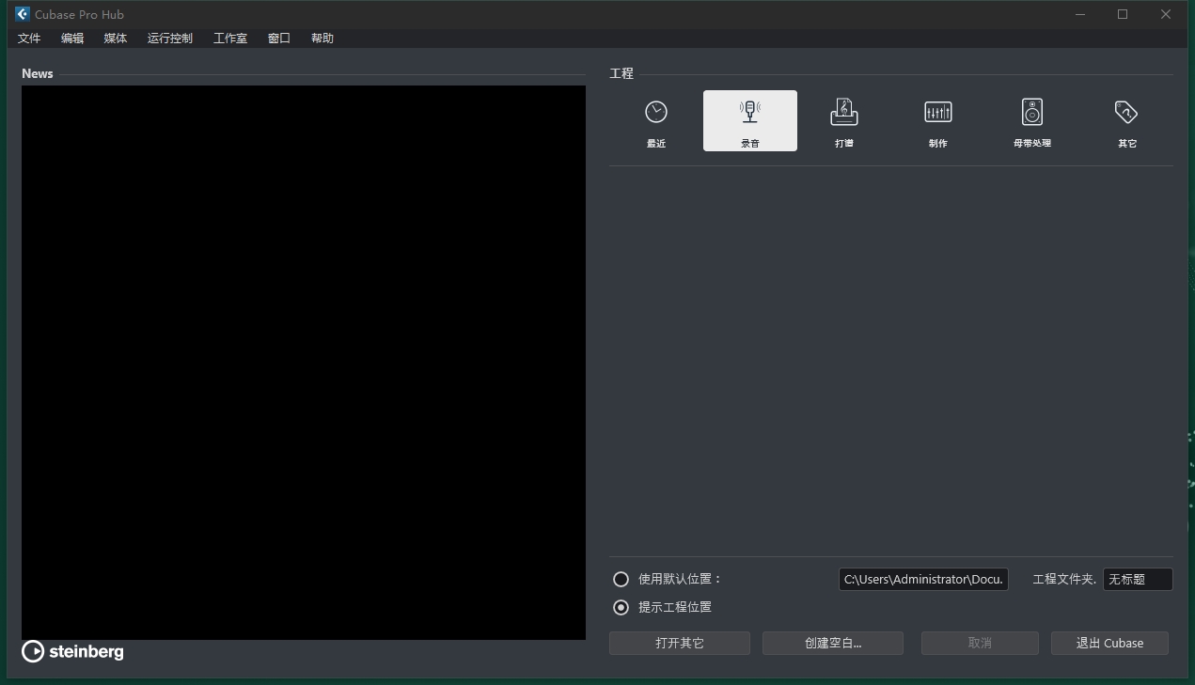
Task: Open the 窗口 menu
Action: pos(279,39)
